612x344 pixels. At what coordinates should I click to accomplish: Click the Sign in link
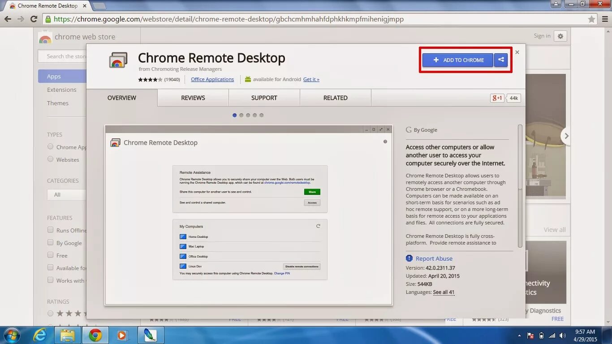pos(542,36)
